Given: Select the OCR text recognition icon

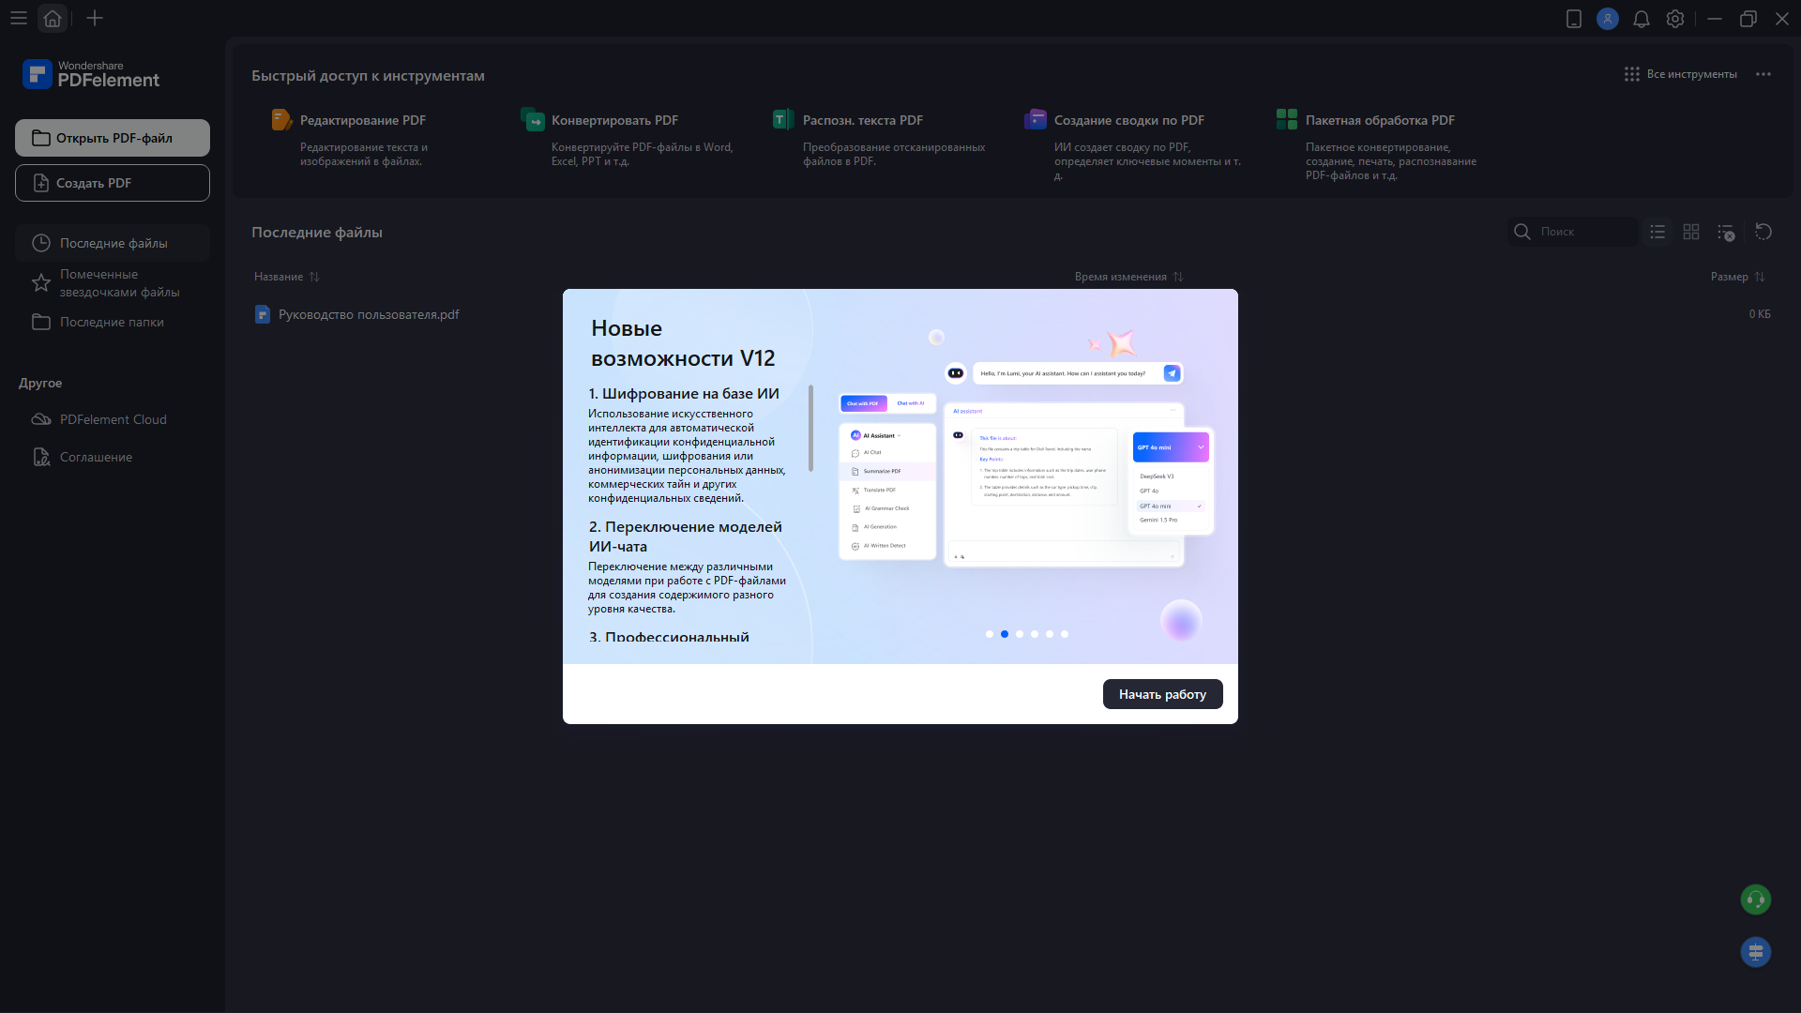Looking at the screenshot, I should pyautogui.click(x=783, y=120).
